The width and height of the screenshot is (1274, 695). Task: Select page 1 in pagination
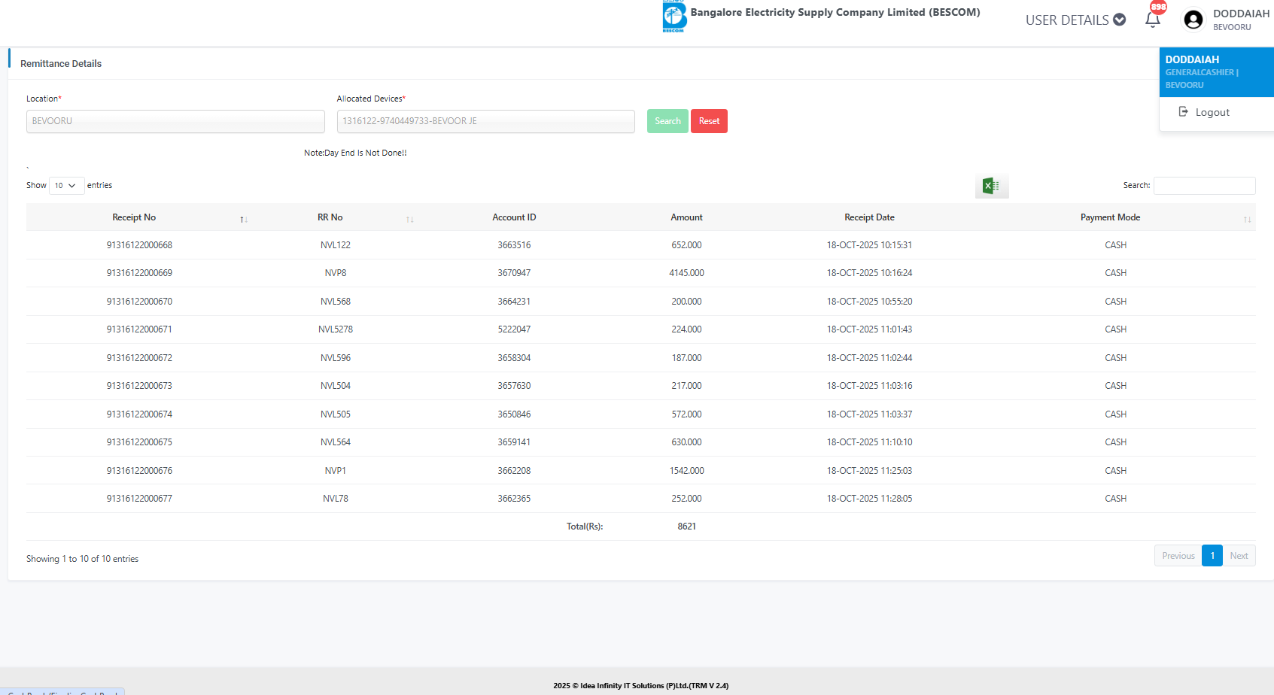click(x=1212, y=556)
